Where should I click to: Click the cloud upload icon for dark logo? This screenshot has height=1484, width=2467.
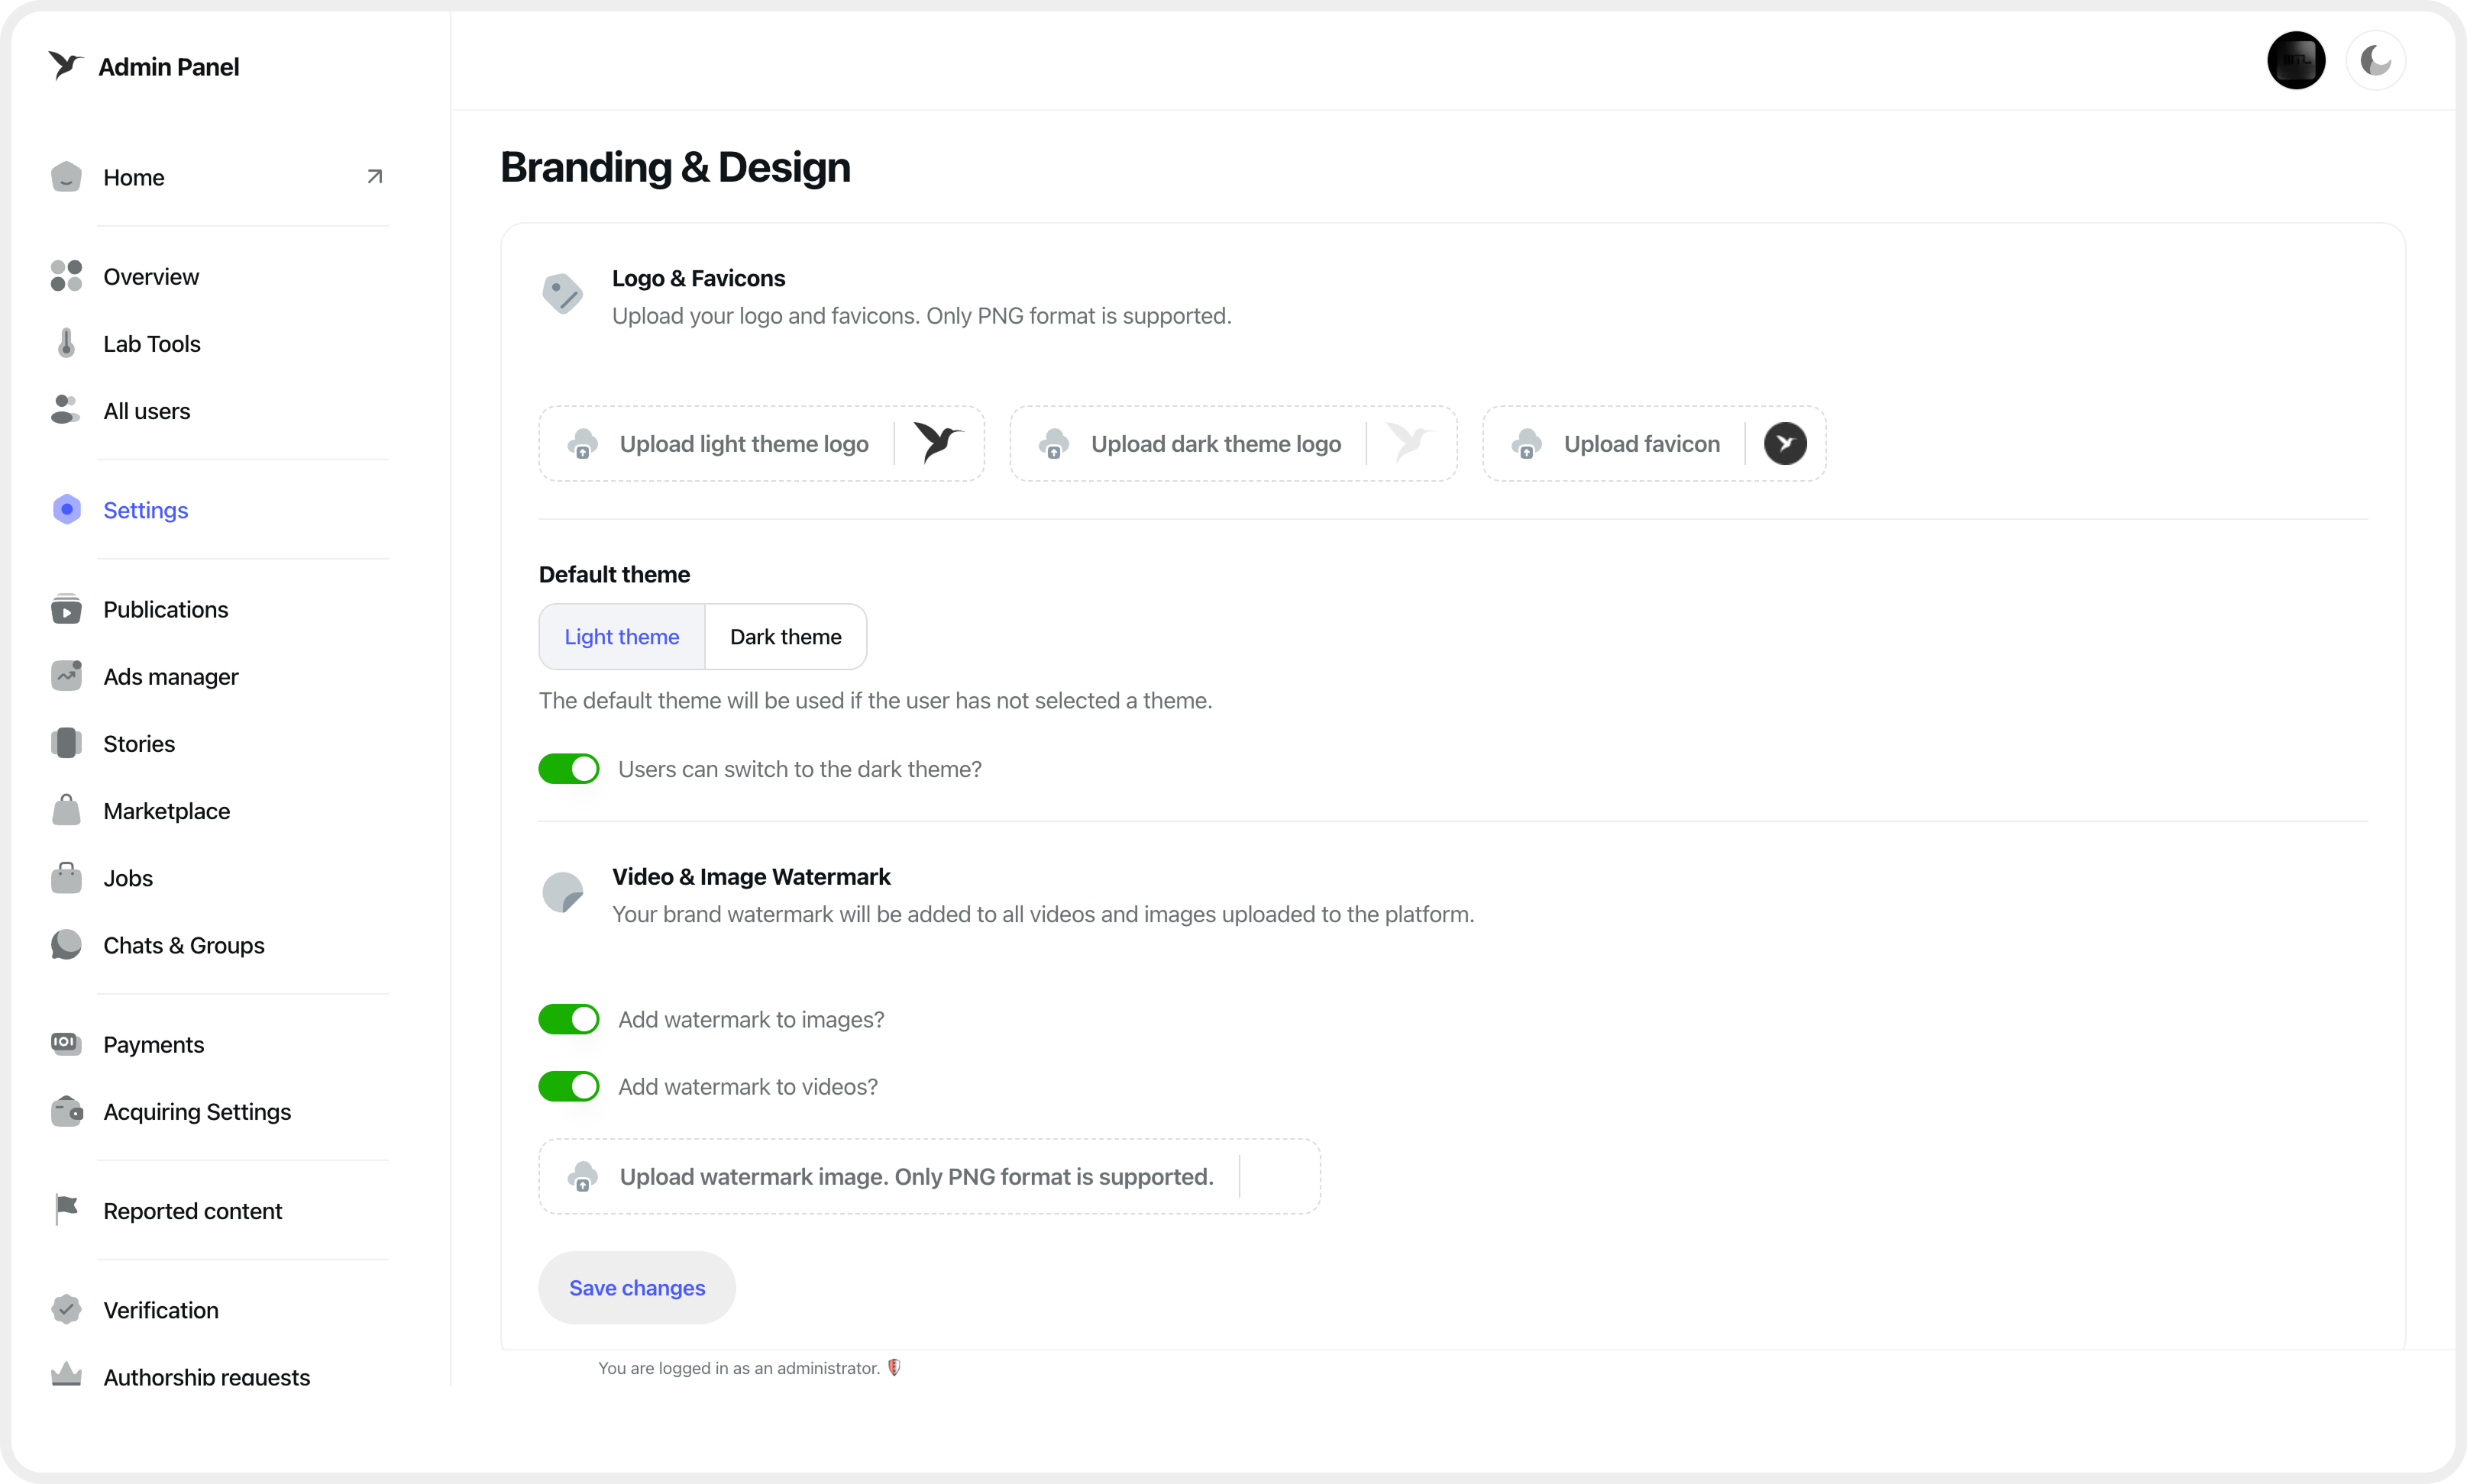pos(1055,444)
